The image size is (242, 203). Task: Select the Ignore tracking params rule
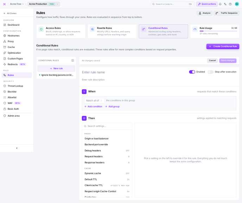click(56, 75)
